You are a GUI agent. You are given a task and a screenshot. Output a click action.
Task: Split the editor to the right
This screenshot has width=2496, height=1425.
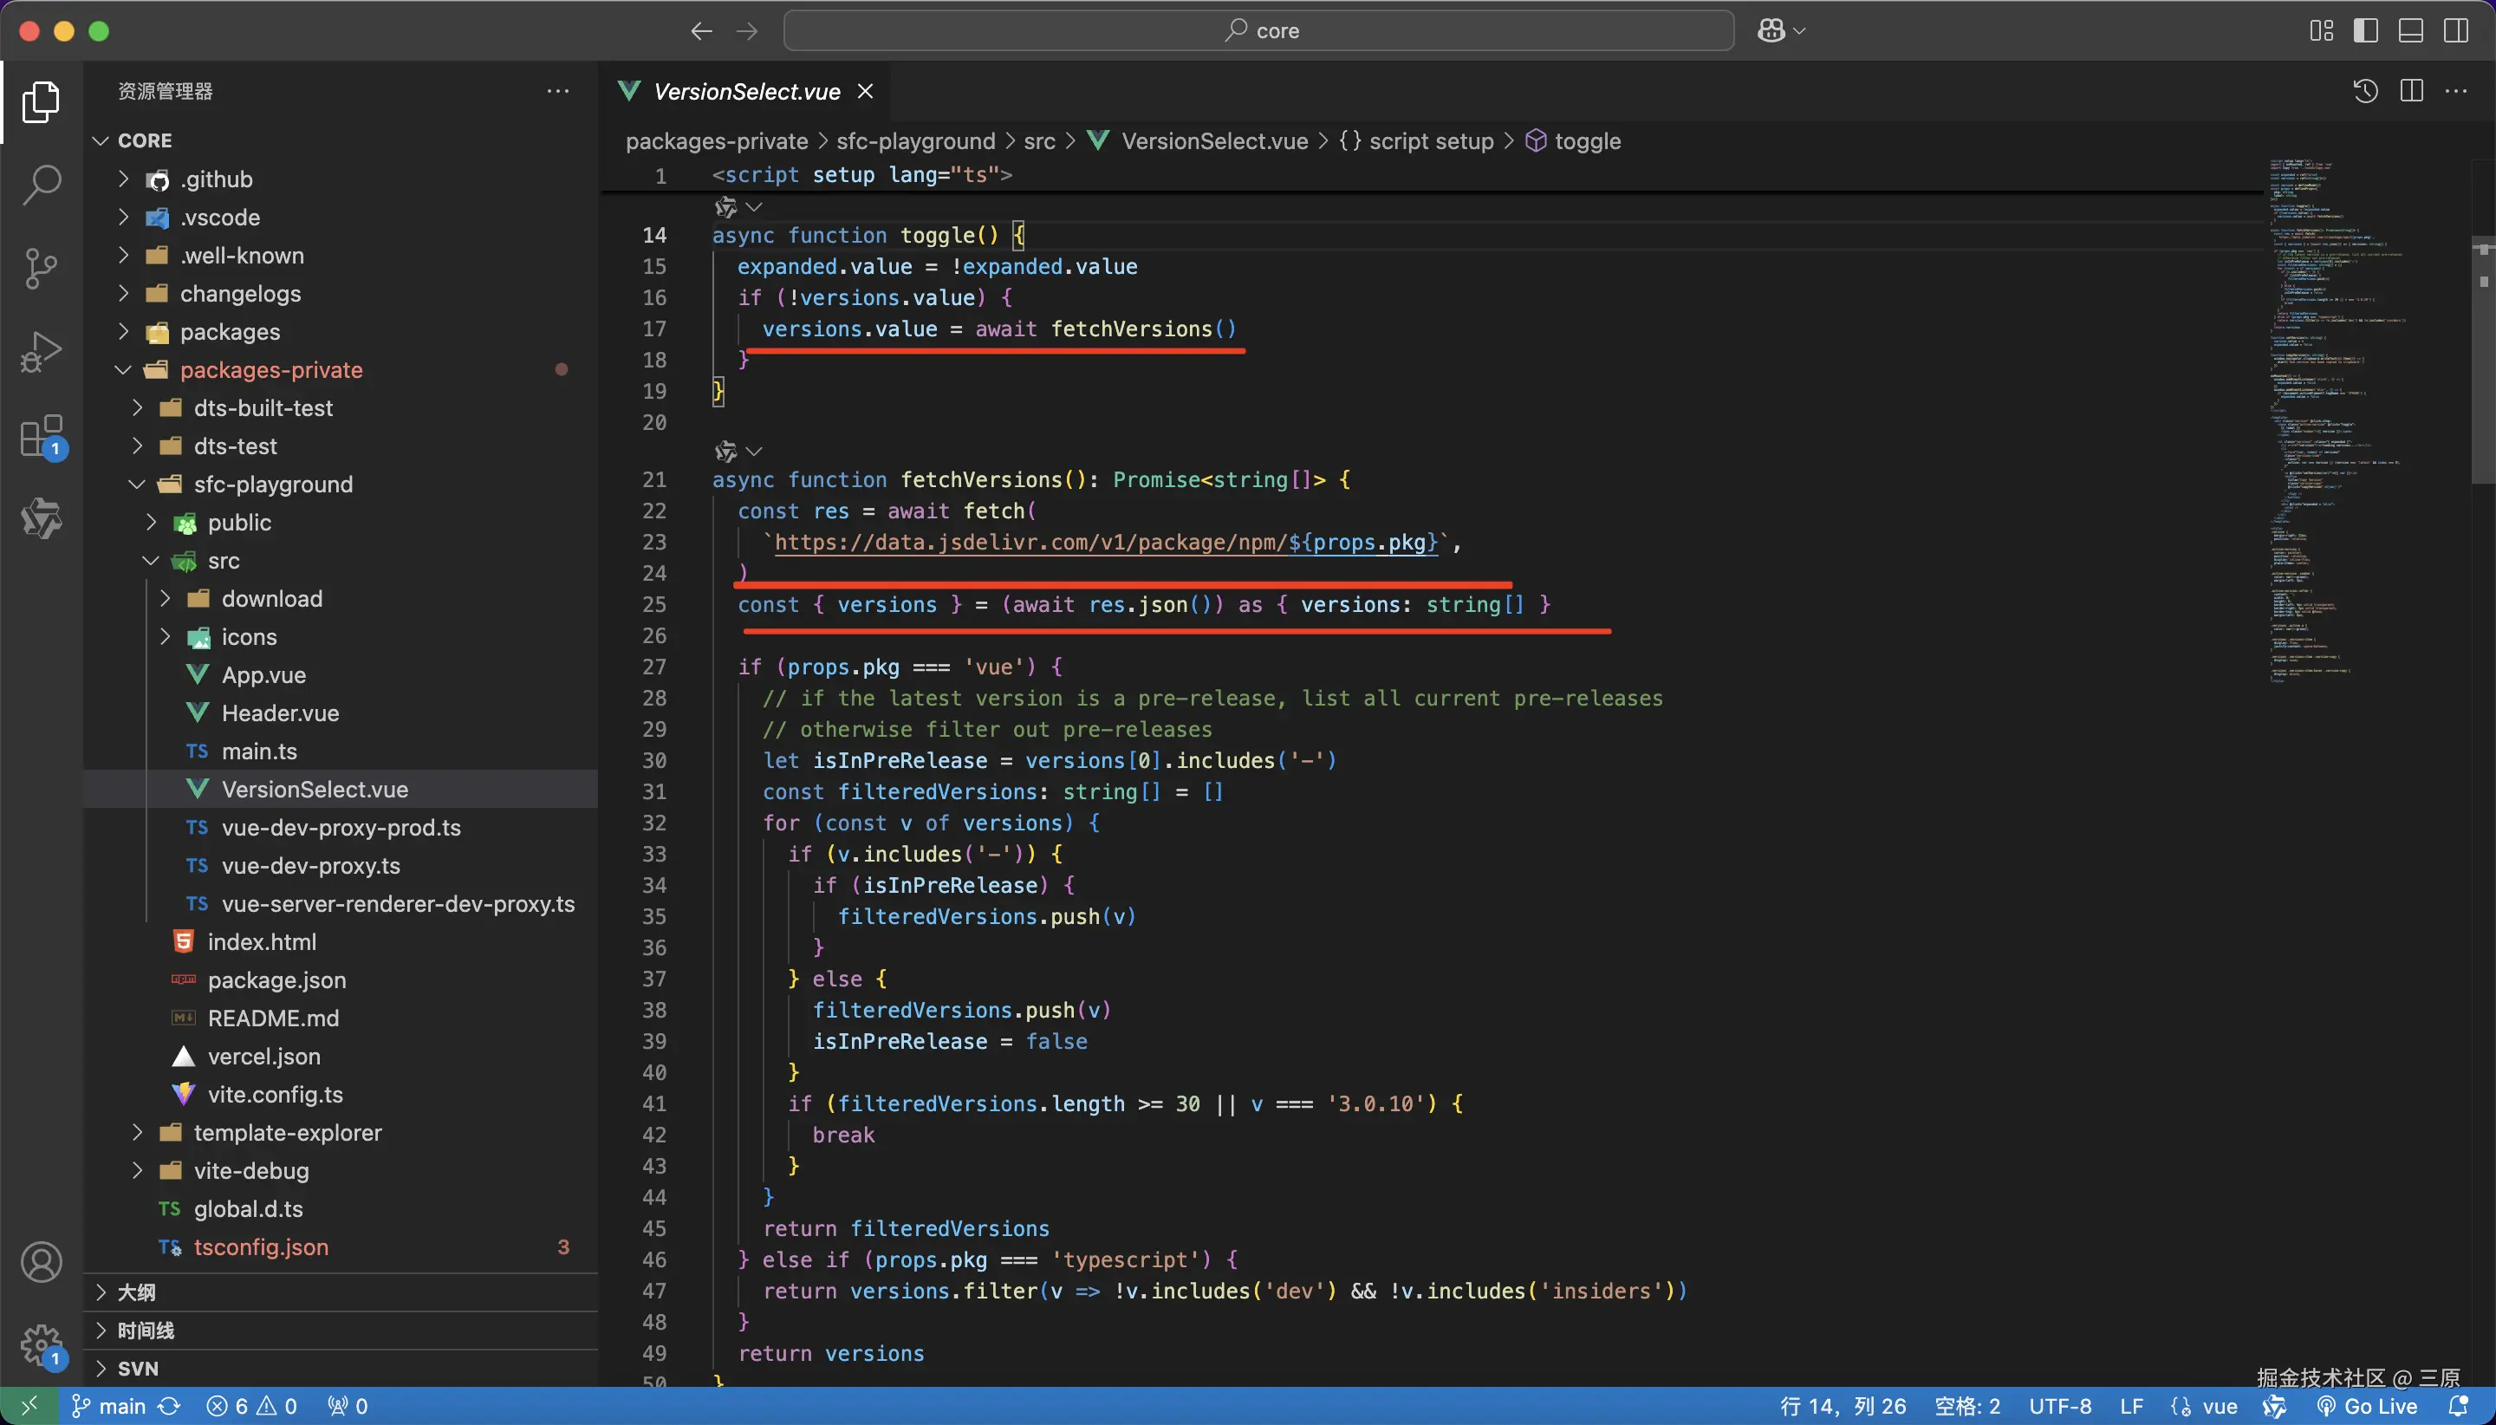coord(2411,91)
